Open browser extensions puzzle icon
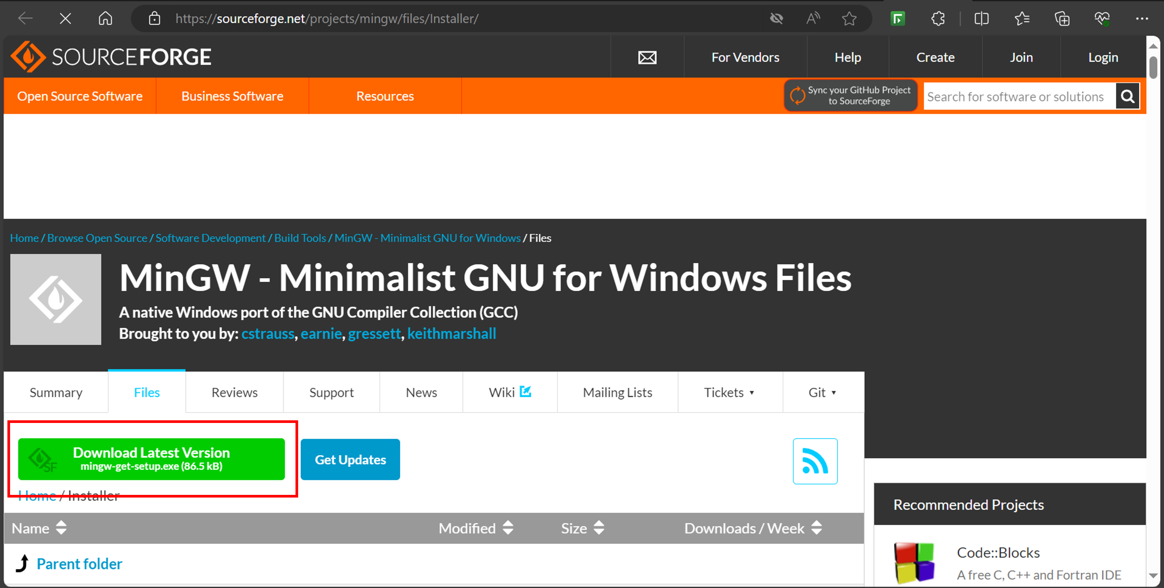1164x588 pixels. (x=938, y=19)
